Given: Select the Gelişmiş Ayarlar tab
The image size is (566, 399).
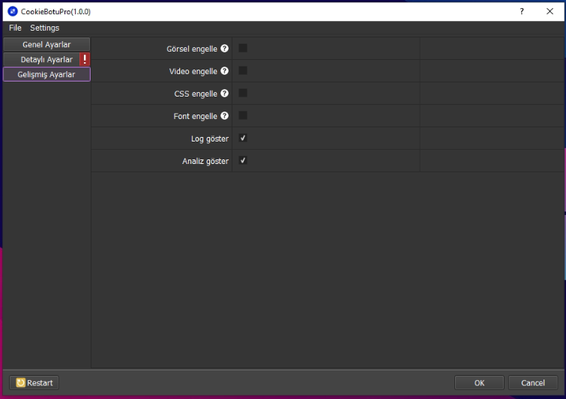Looking at the screenshot, I should coord(46,74).
